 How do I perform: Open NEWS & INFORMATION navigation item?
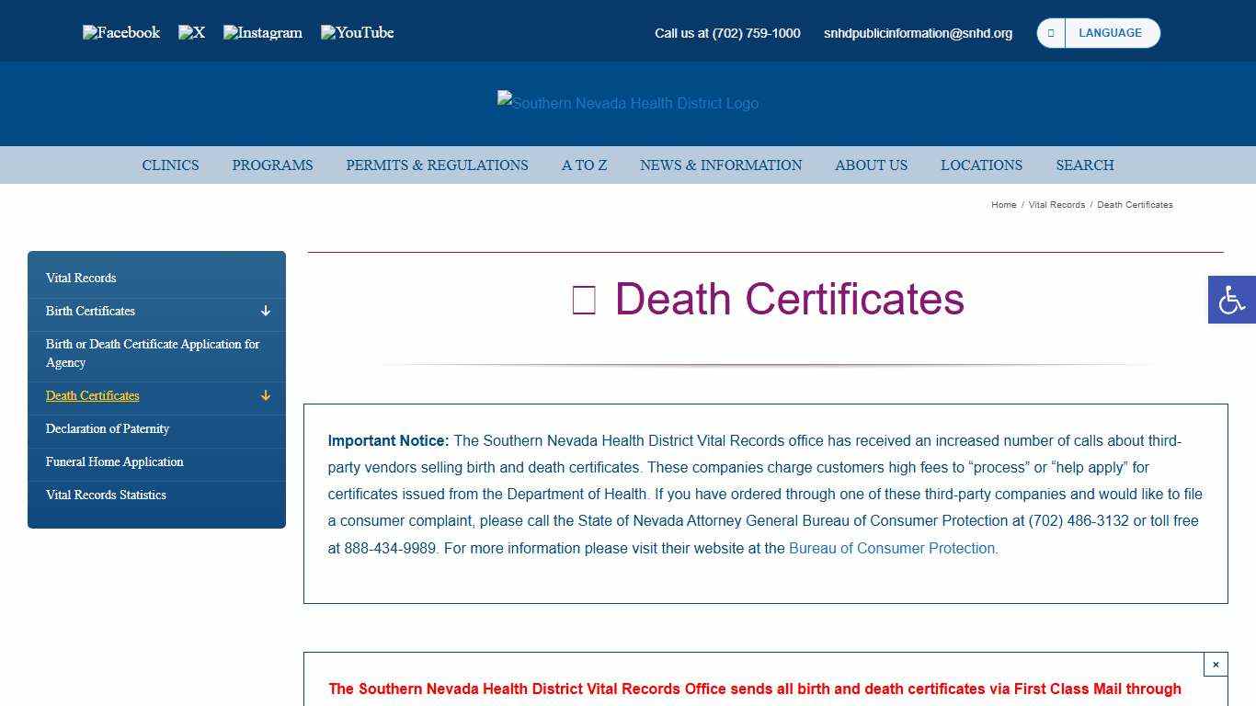(x=721, y=165)
